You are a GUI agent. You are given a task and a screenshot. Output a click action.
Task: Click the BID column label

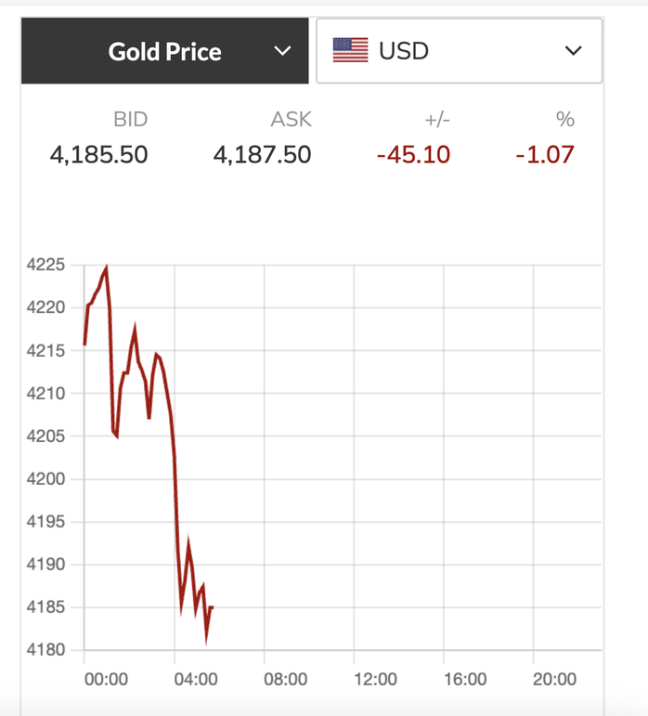[130, 119]
